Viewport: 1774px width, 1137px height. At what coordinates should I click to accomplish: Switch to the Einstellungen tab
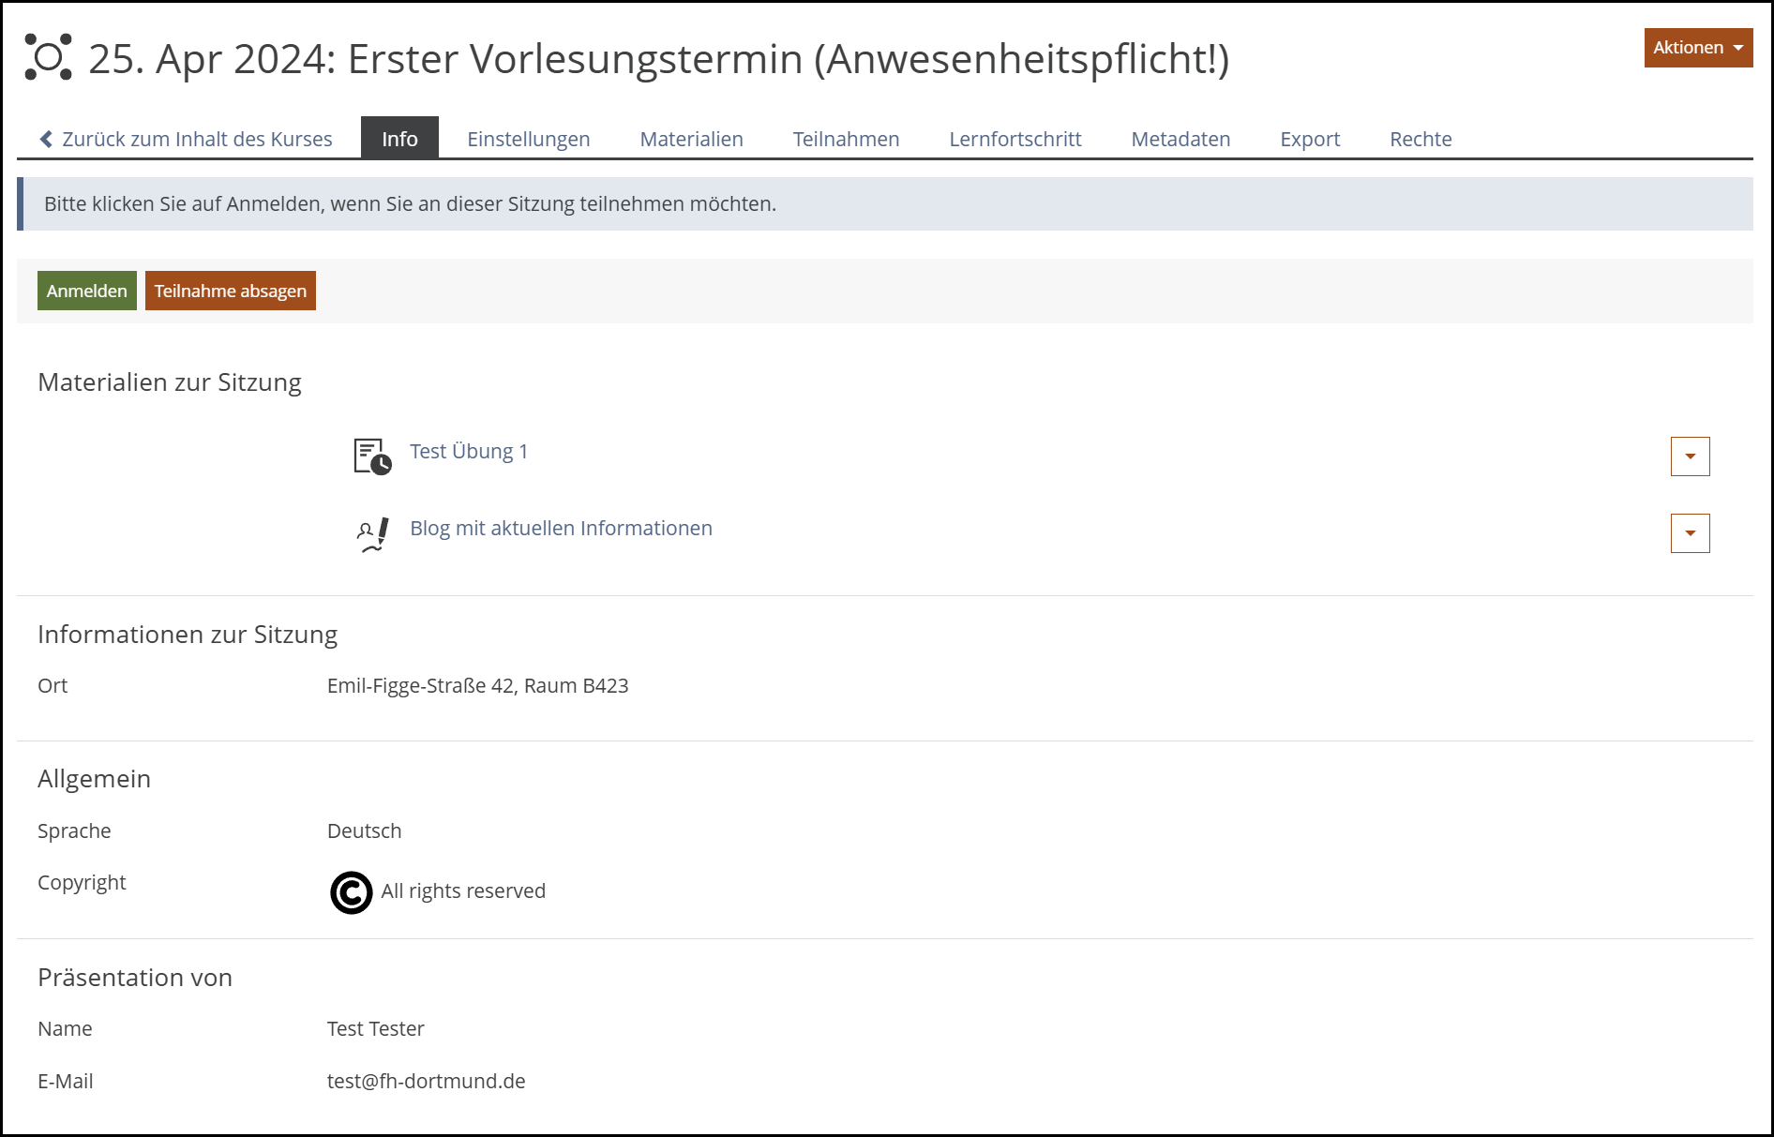coord(529,139)
